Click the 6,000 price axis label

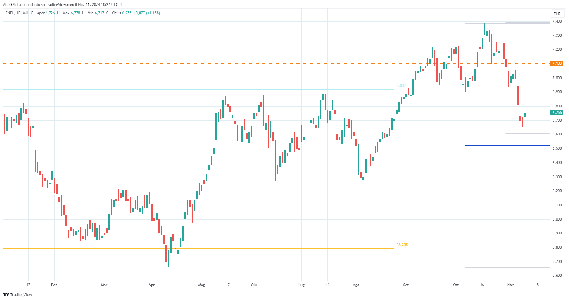coord(557,219)
